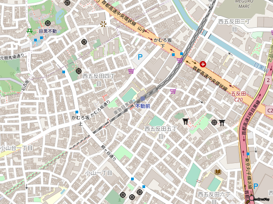273x204 pixels.
Task: Click the bus stop square at かむろ坂上
Action: pyautogui.click(x=77, y=112)
